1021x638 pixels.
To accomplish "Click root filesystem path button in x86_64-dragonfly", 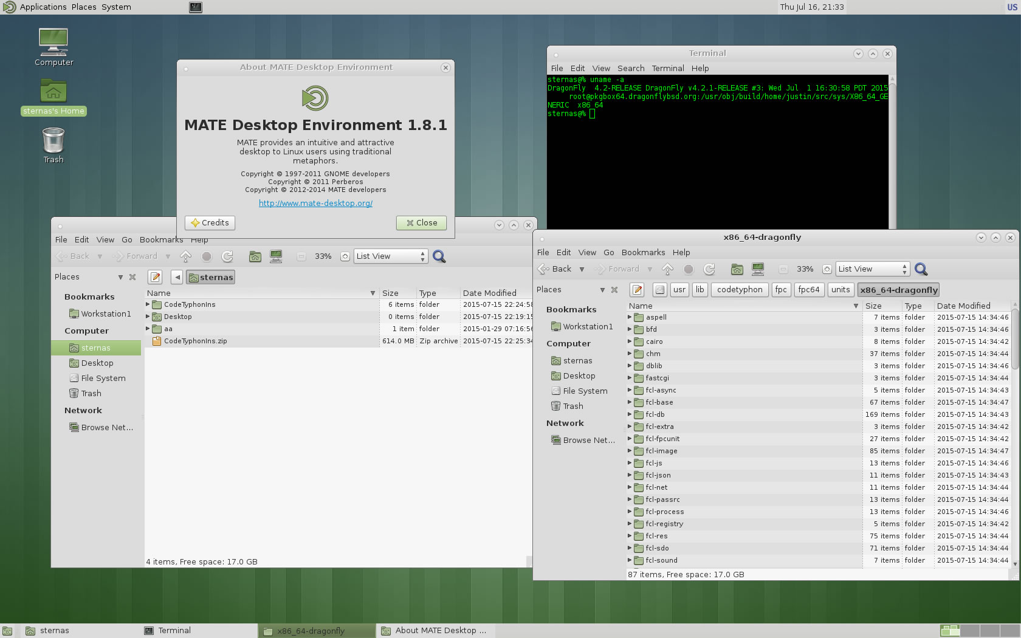I will [660, 290].
